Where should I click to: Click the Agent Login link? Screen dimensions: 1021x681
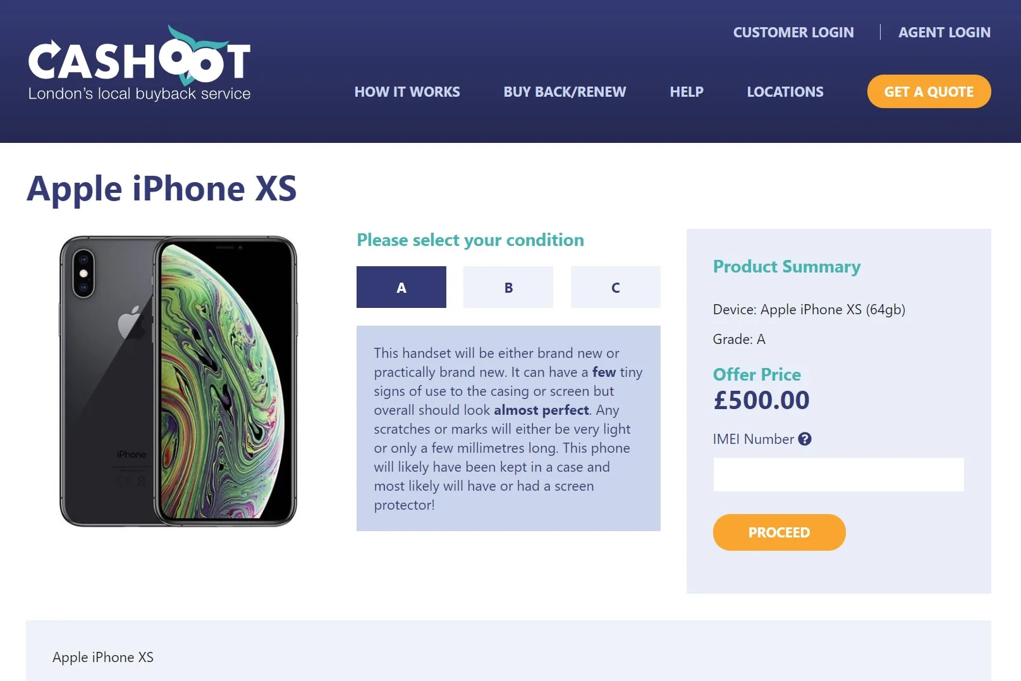point(945,32)
